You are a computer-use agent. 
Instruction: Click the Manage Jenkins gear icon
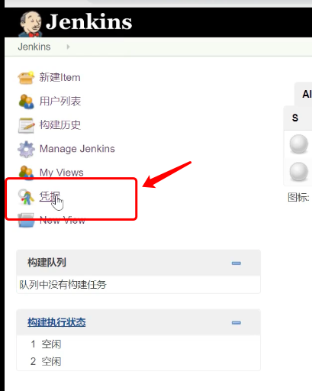click(x=26, y=149)
